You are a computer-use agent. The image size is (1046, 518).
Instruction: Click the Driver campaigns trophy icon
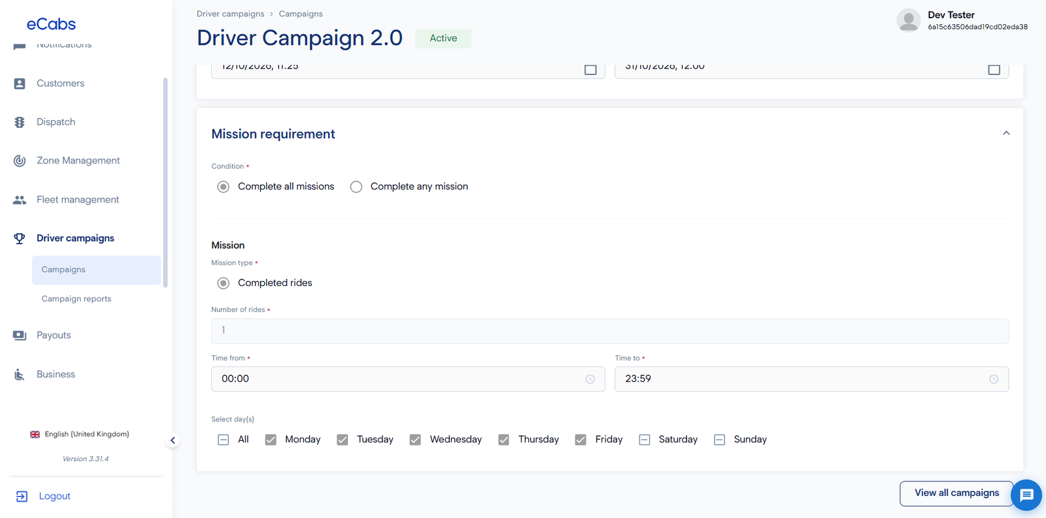point(20,238)
